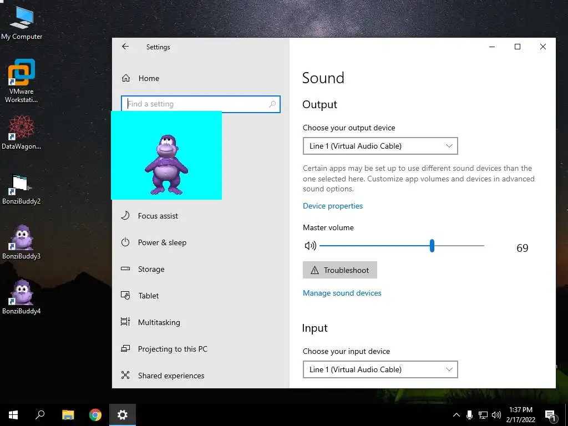This screenshot has height=426, width=568.
Task: Click the microphone tray icon
Action: click(x=469, y=415)
